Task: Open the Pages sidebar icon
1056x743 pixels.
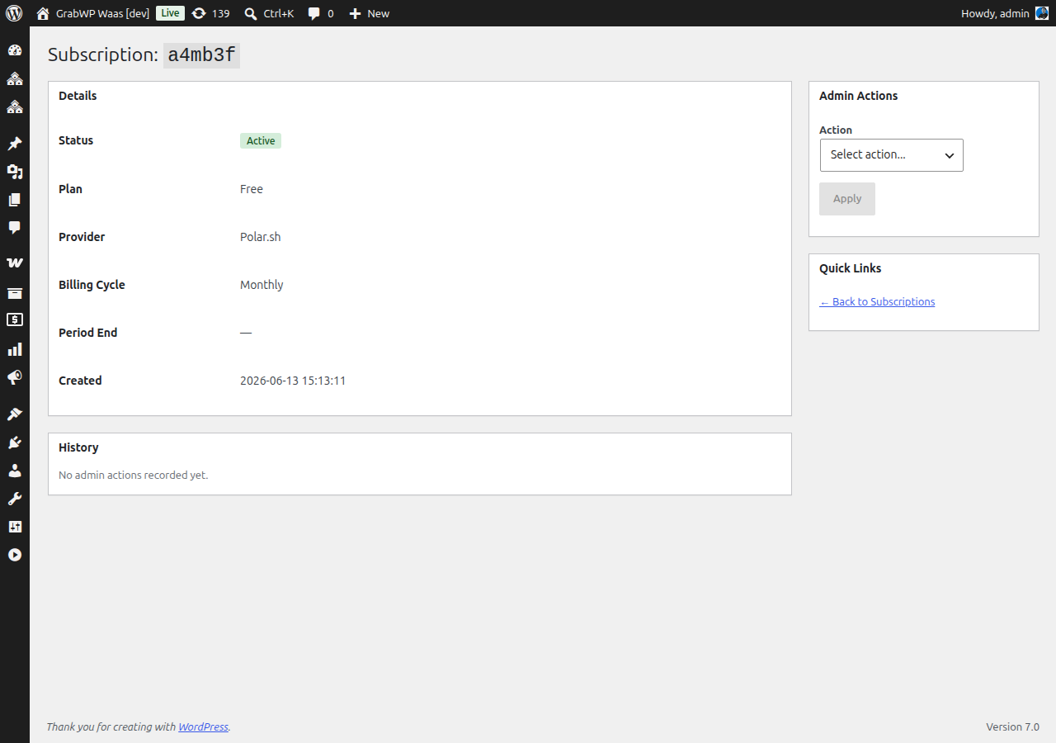Action: [15, 200]
